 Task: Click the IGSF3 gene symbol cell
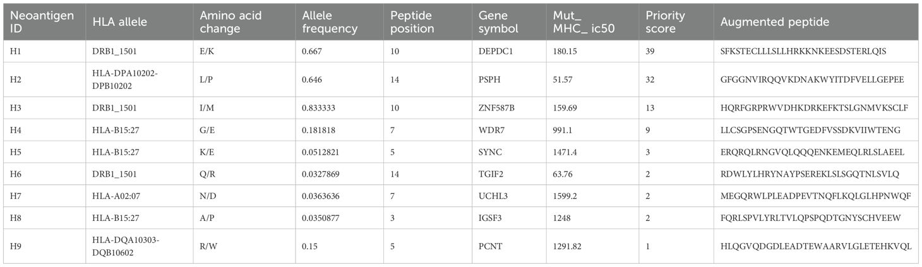(492, 218)
